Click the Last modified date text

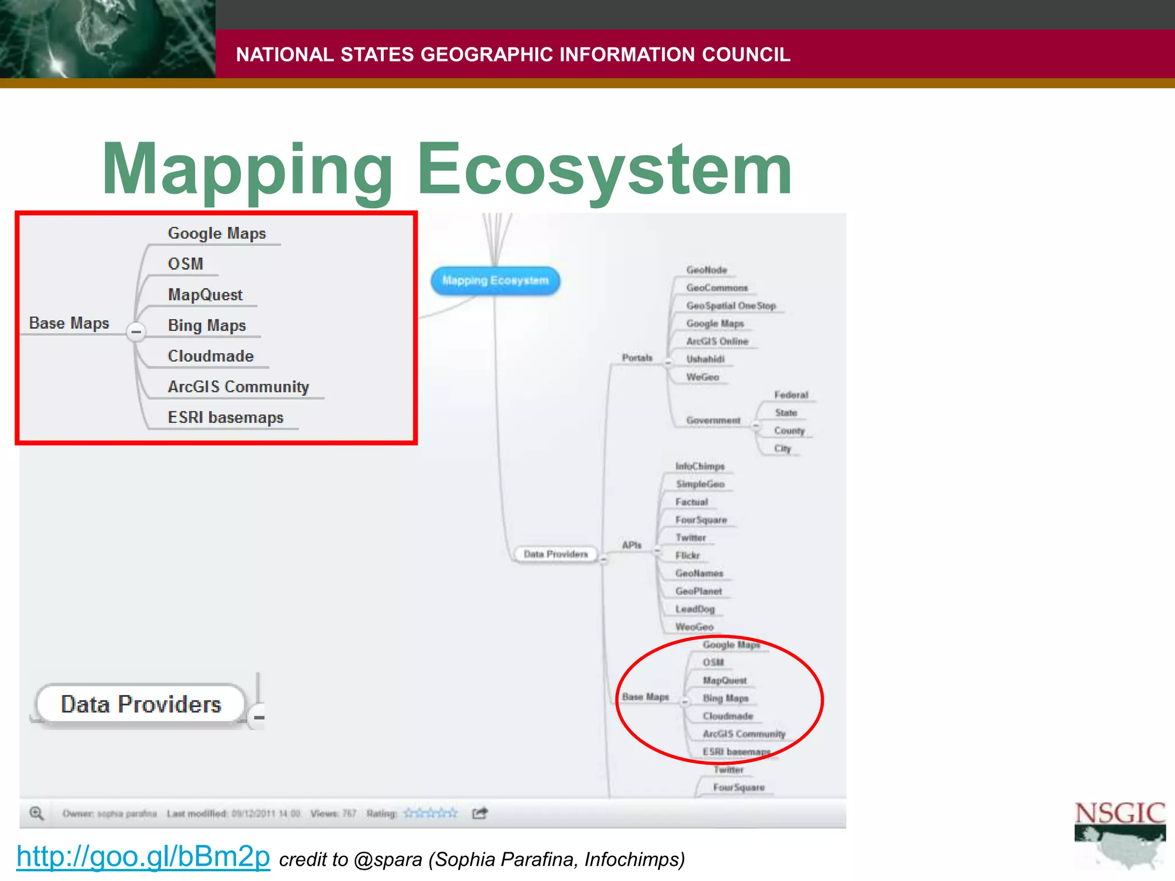(234, 813)
